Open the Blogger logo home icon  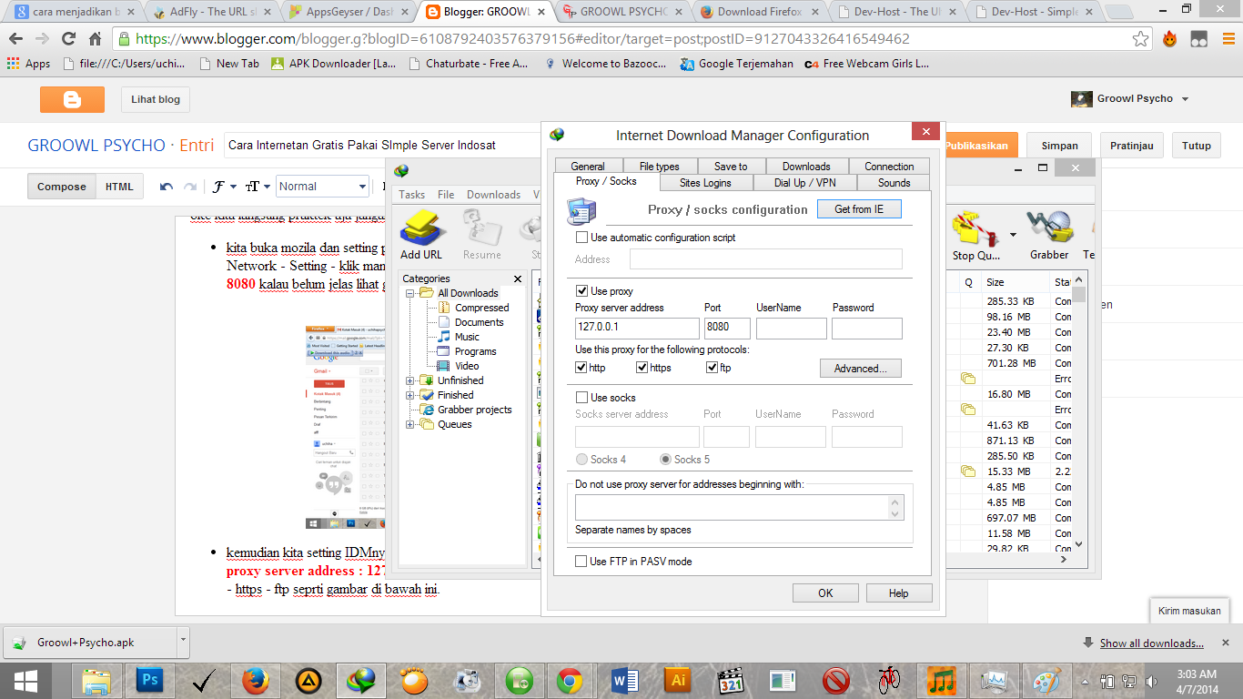click(x=72, y=99)
